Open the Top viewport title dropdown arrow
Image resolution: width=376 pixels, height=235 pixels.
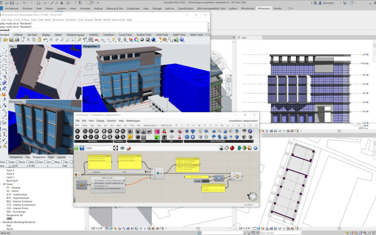16,46
